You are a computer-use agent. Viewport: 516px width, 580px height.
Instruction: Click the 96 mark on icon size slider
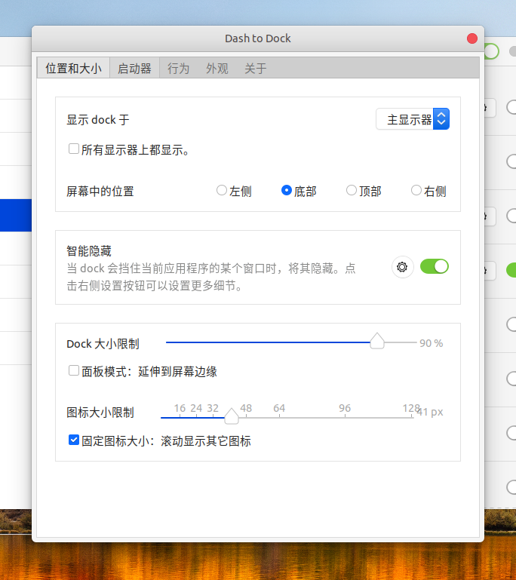[x=345, y=408]
